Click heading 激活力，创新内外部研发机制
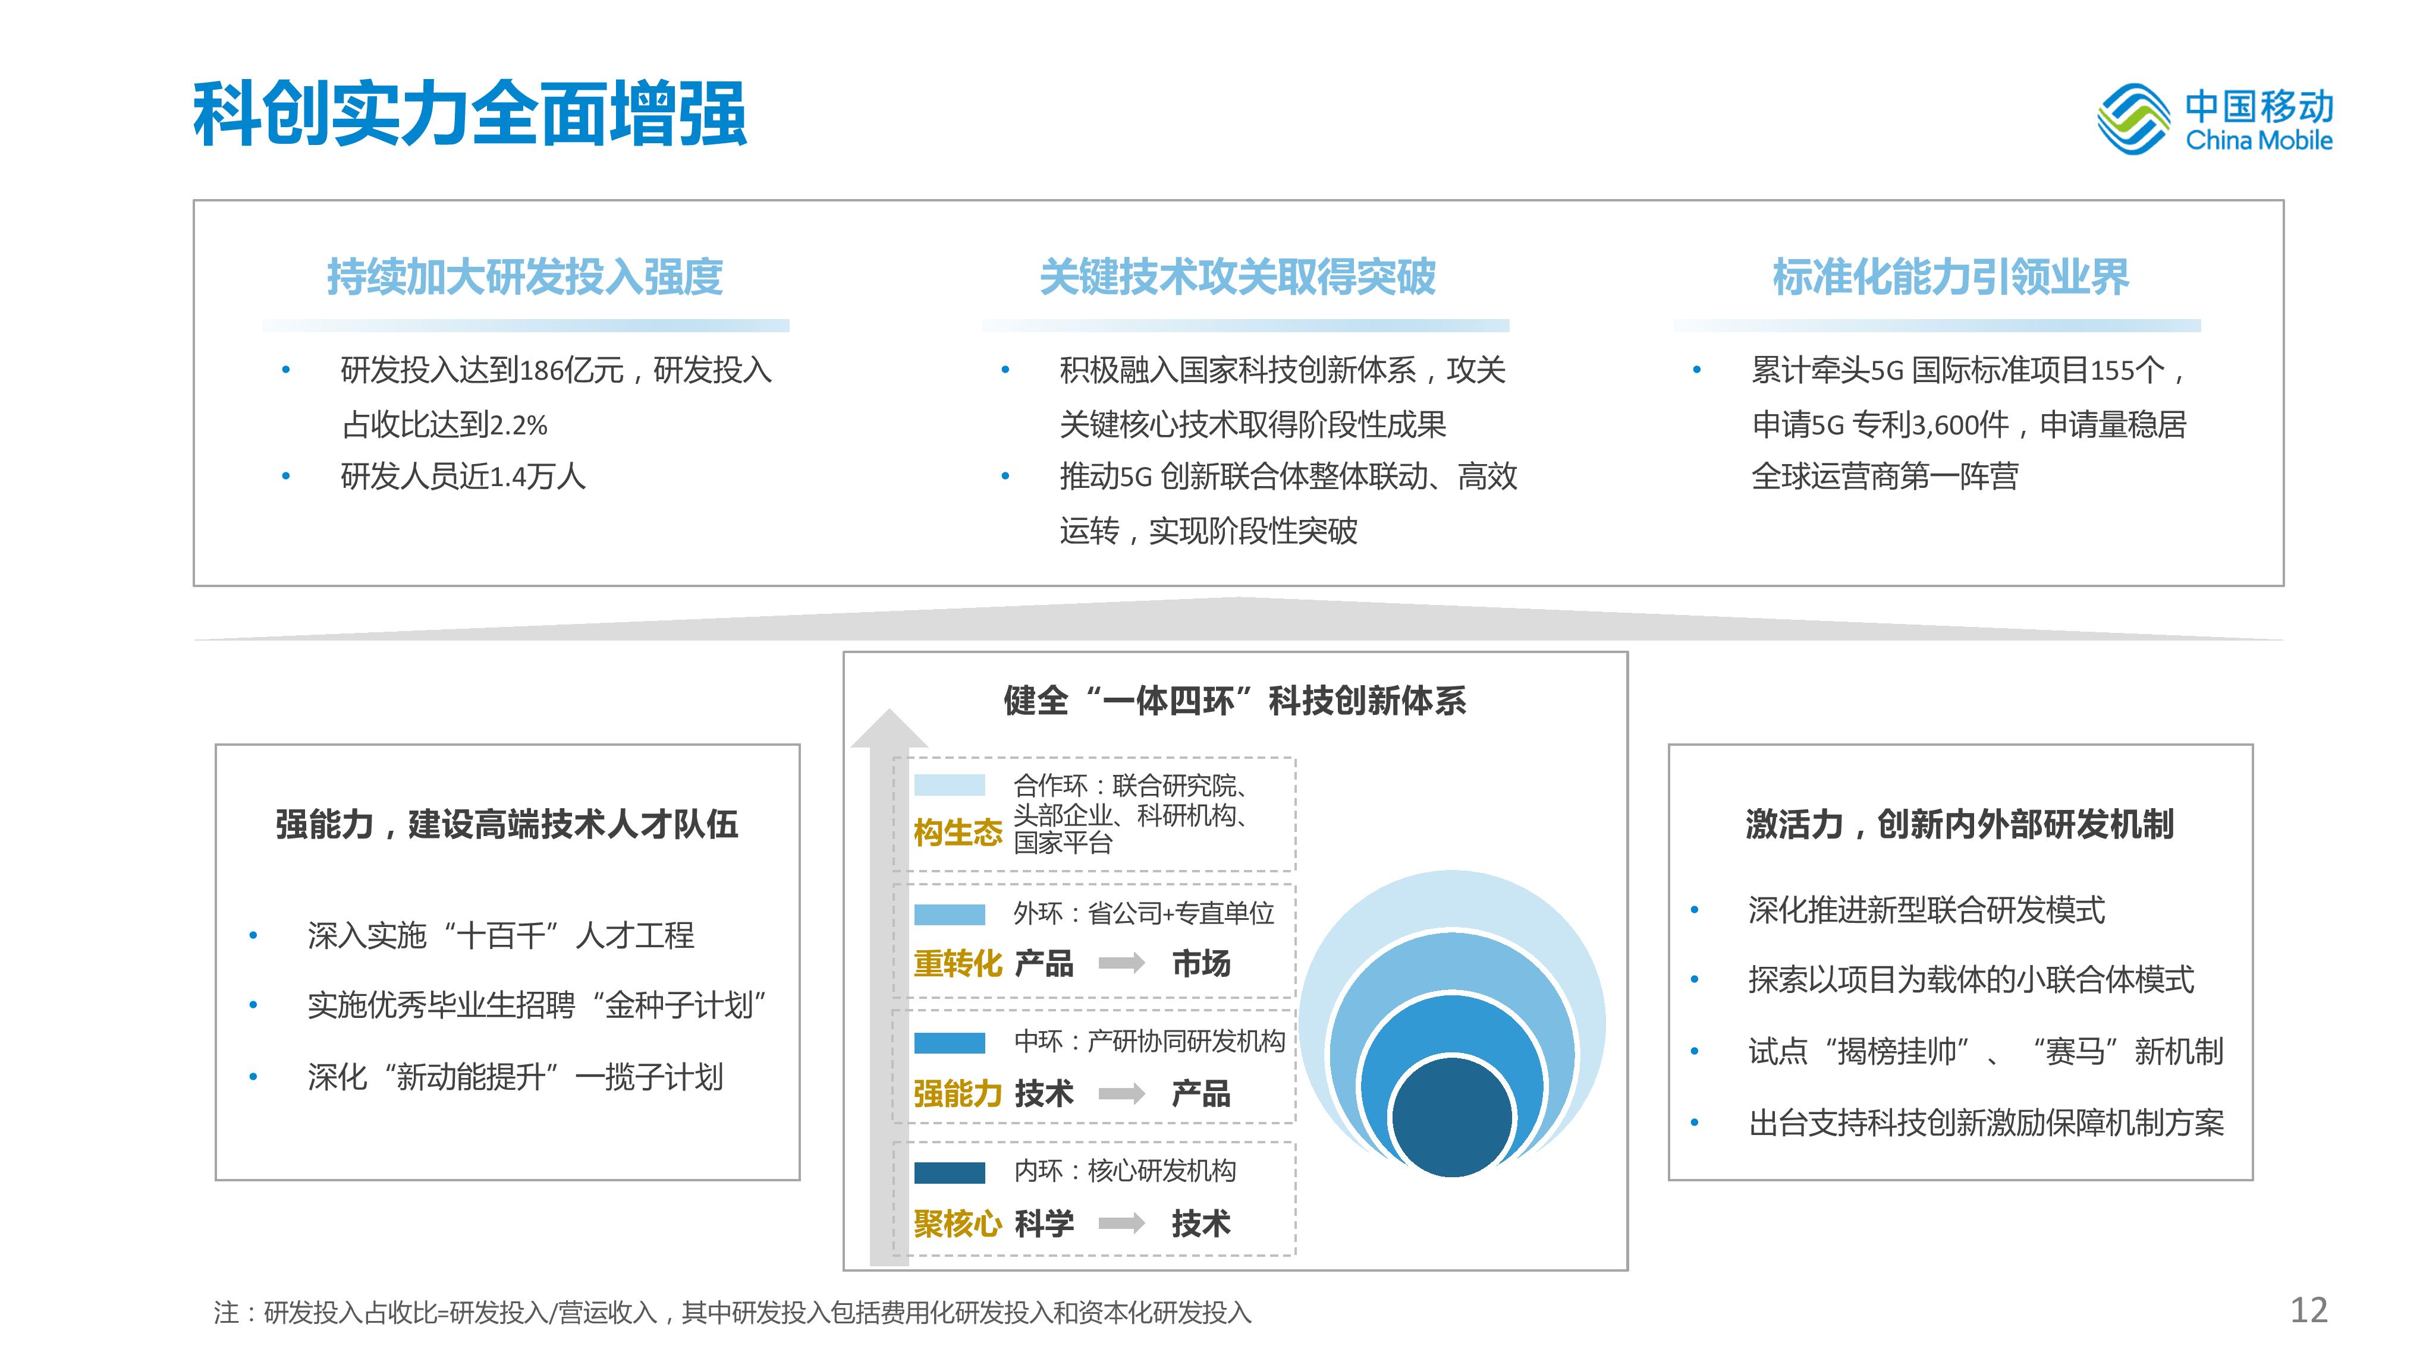 [x=1960, y=824]
